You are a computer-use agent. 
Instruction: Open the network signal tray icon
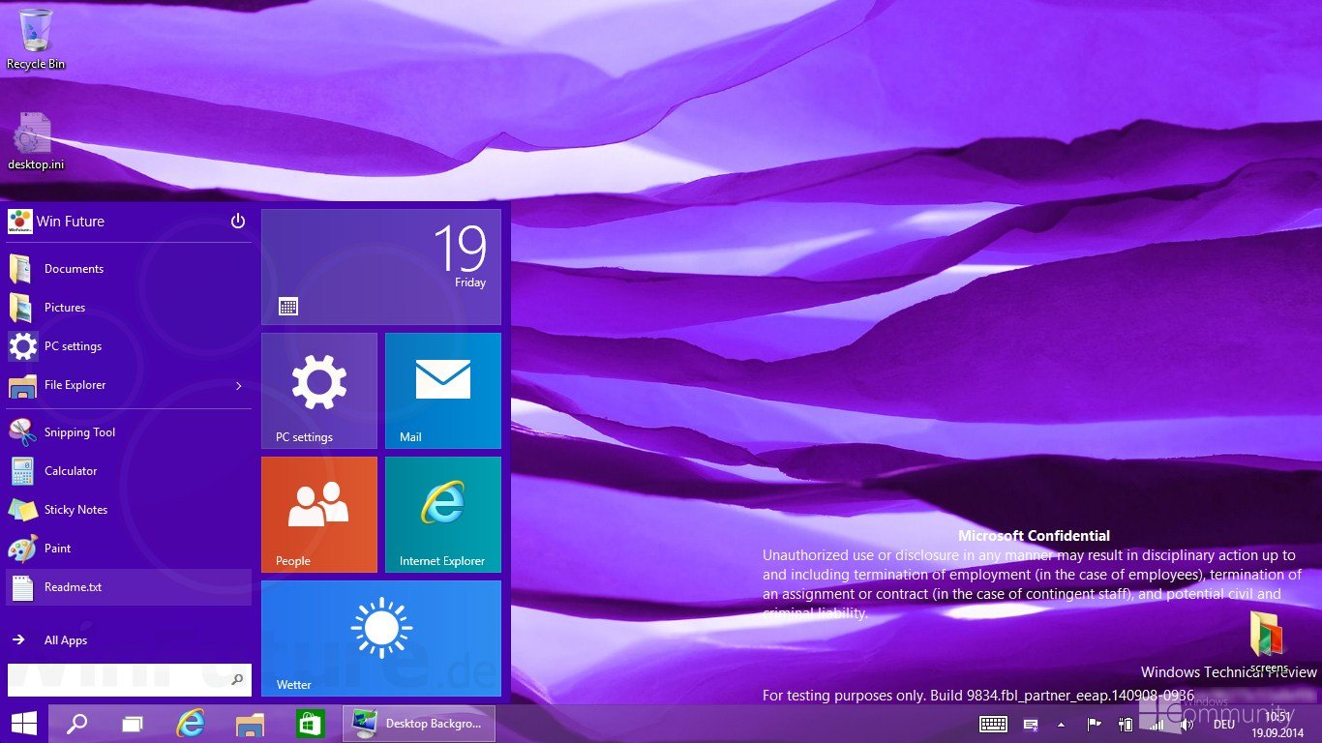(x=1156, y=724)
